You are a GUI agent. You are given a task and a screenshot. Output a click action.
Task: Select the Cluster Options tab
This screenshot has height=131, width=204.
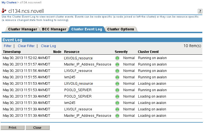[121, 29]
